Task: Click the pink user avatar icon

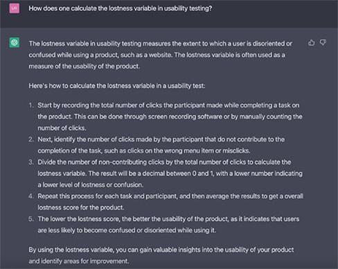Action: point(15,8)
